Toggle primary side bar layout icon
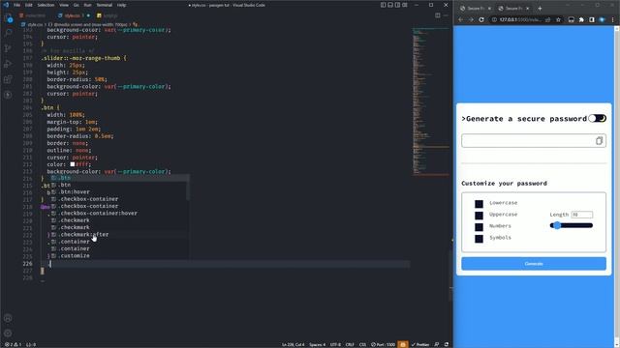620x348 pixels. coord(384,5)
